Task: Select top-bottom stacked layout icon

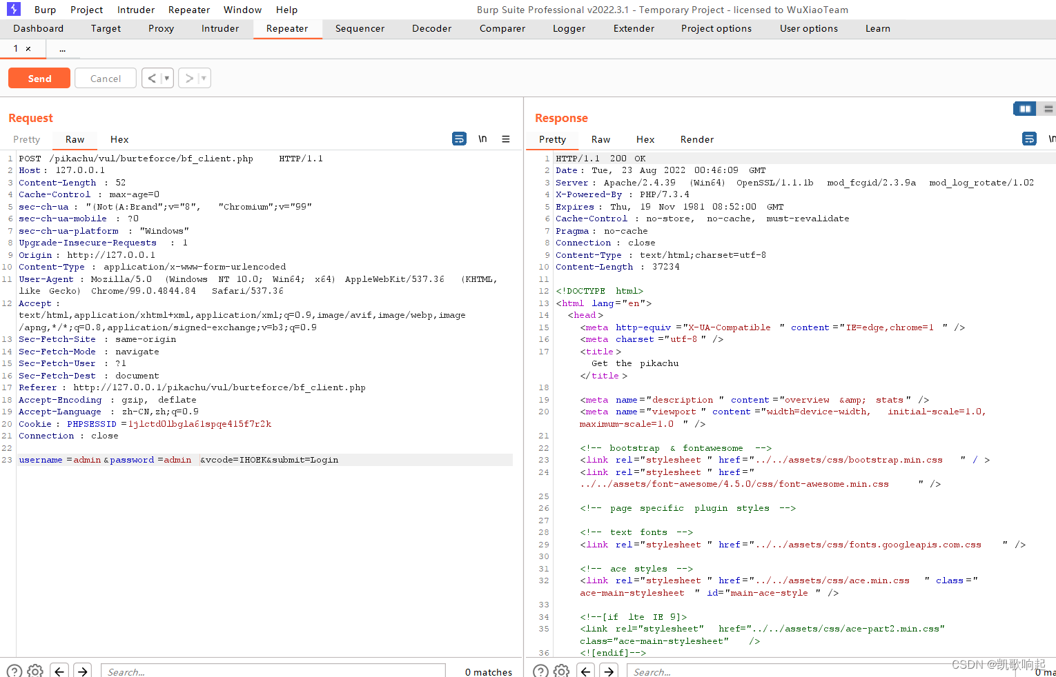Action: [x=1048, y=109]
